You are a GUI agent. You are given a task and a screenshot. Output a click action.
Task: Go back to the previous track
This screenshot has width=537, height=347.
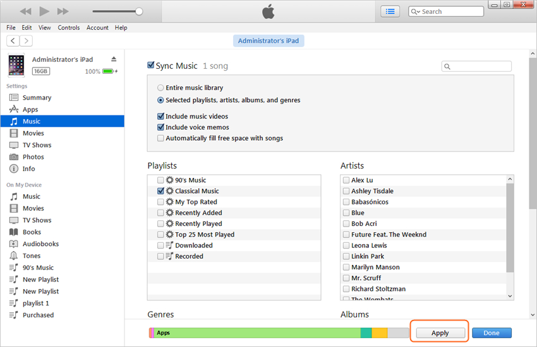click(25, 11)
